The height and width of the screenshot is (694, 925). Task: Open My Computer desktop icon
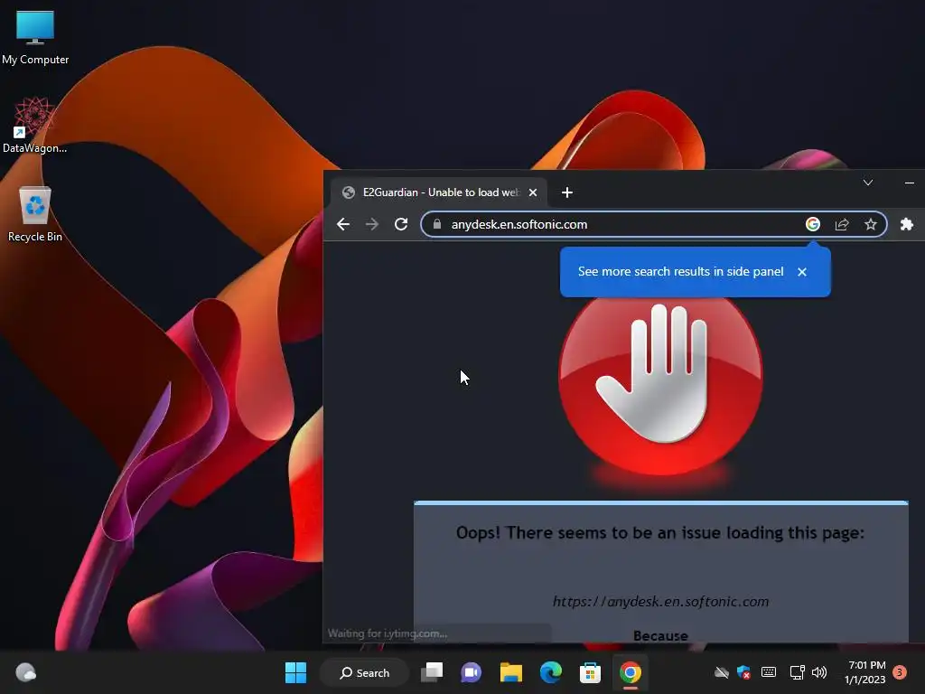coord(35,38)
